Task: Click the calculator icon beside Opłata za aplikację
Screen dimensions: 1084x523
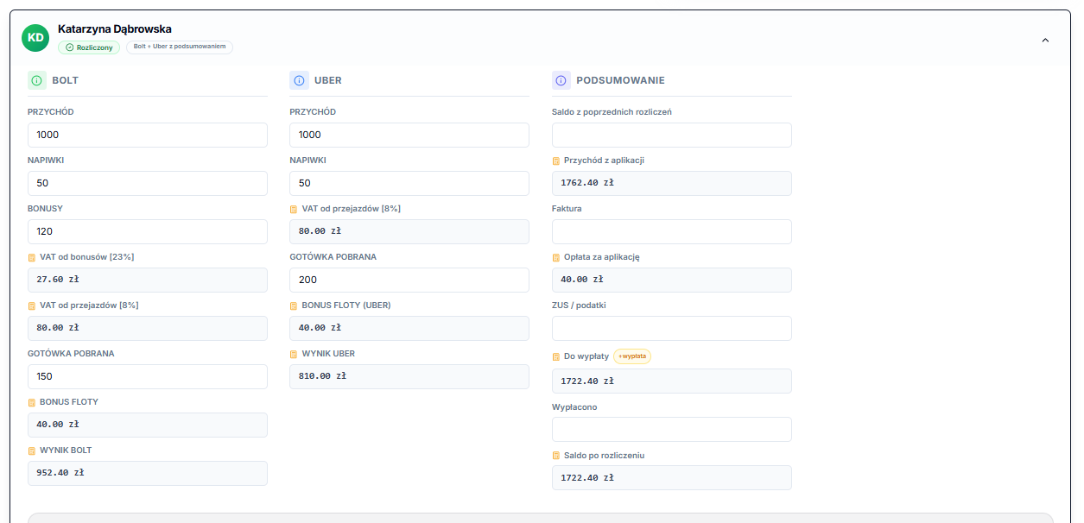Action: coord(556,257)
